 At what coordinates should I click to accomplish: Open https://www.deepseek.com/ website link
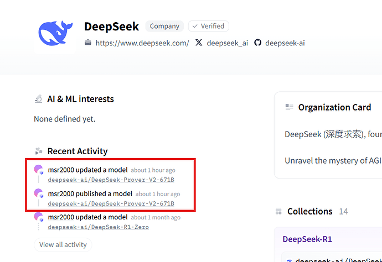(x=142, y=43)
